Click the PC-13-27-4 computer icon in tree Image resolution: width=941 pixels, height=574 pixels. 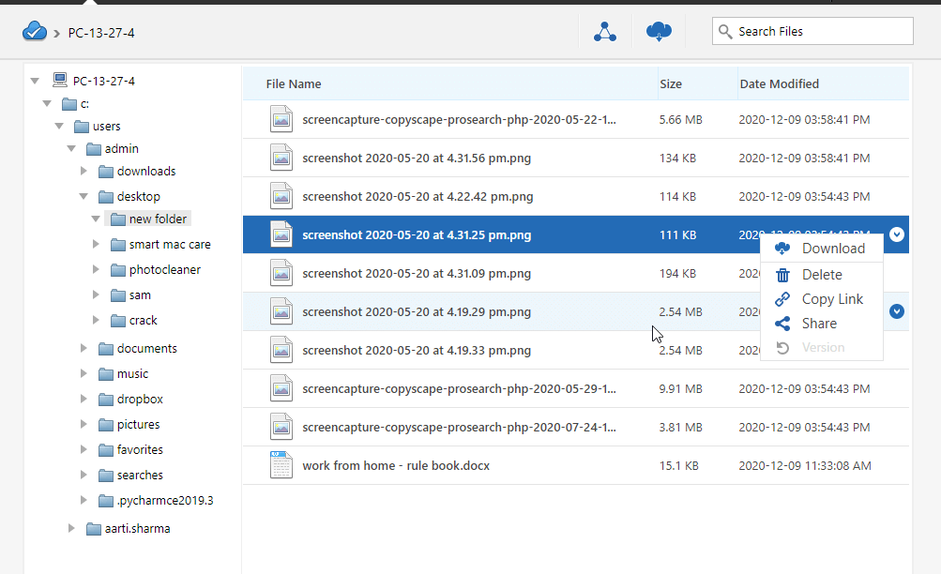(59, 80)
